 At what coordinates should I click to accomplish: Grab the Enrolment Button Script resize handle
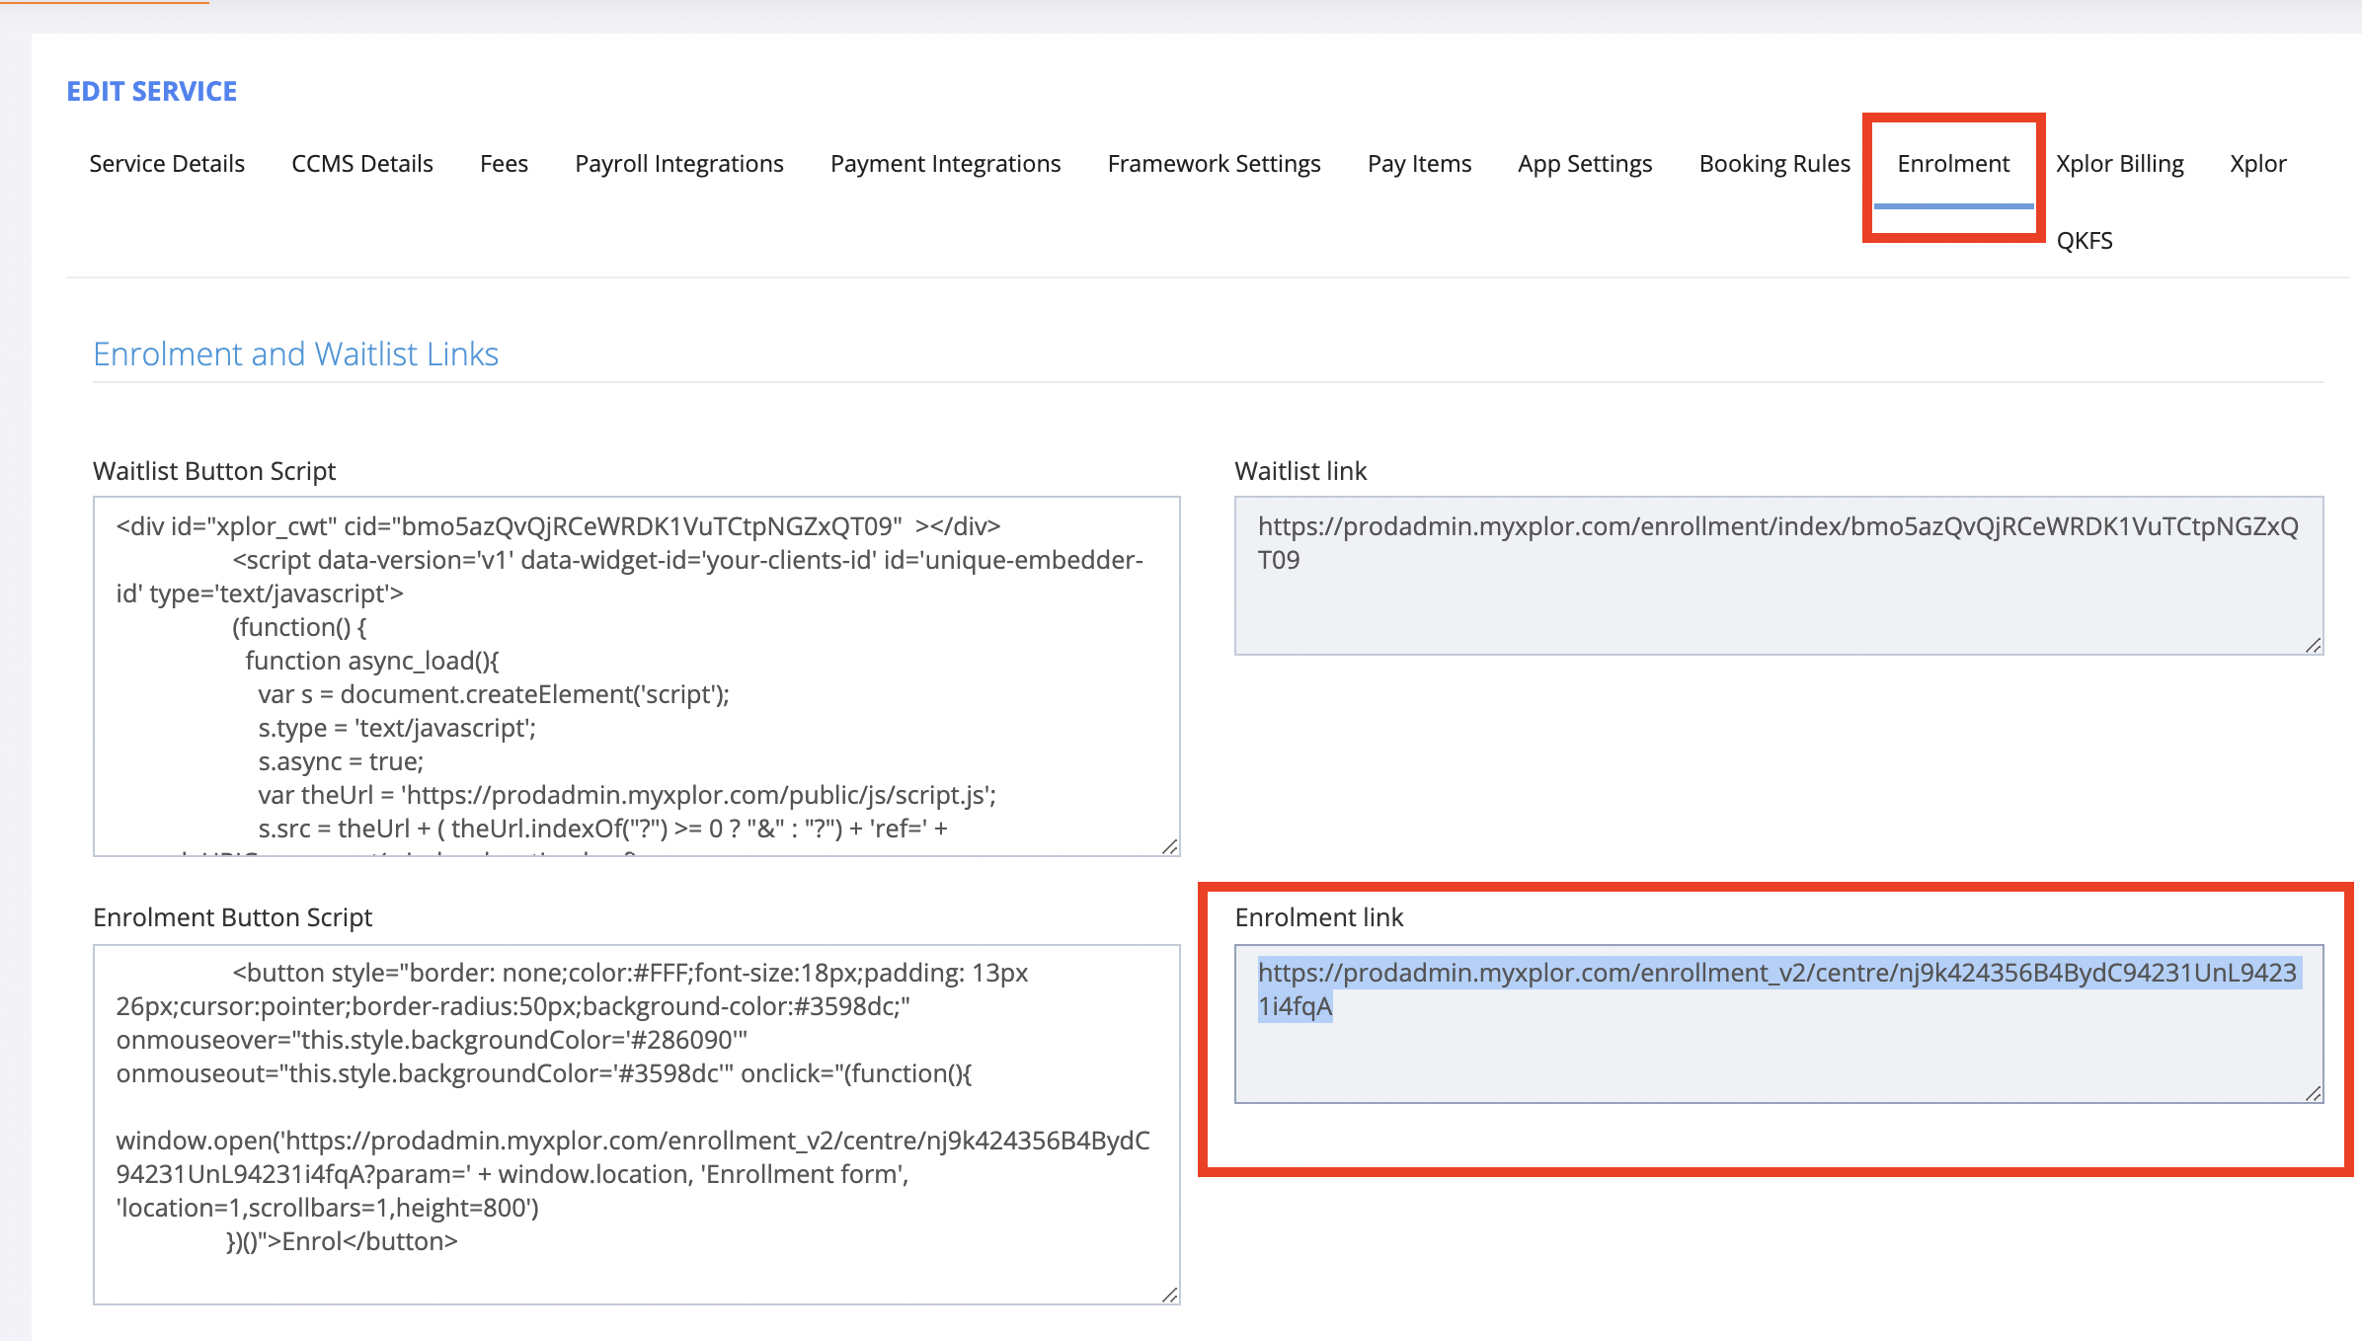pos(1170,1295)
